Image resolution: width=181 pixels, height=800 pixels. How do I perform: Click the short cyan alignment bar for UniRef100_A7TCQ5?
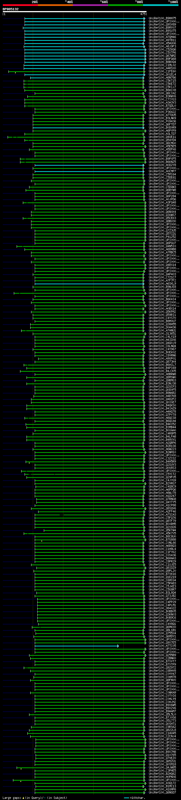coord(77,646)
